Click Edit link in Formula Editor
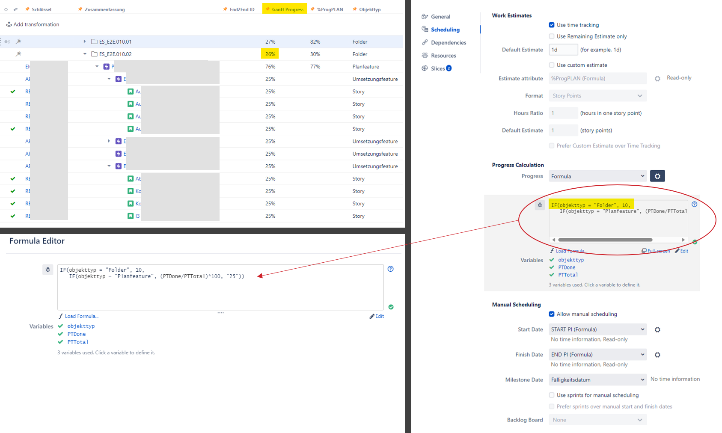 tap(377, 316)
